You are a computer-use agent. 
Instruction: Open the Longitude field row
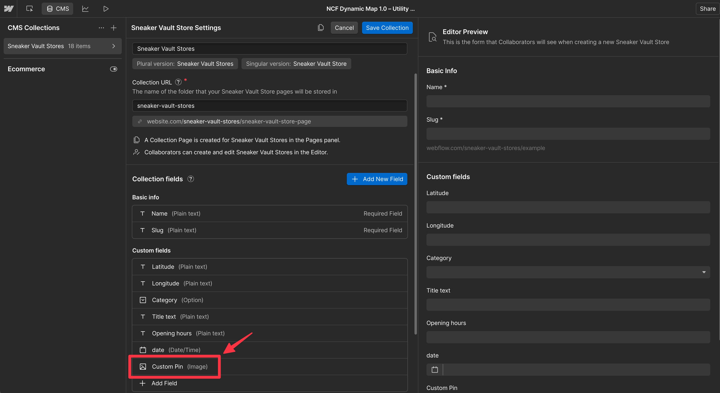pos(270,283)
